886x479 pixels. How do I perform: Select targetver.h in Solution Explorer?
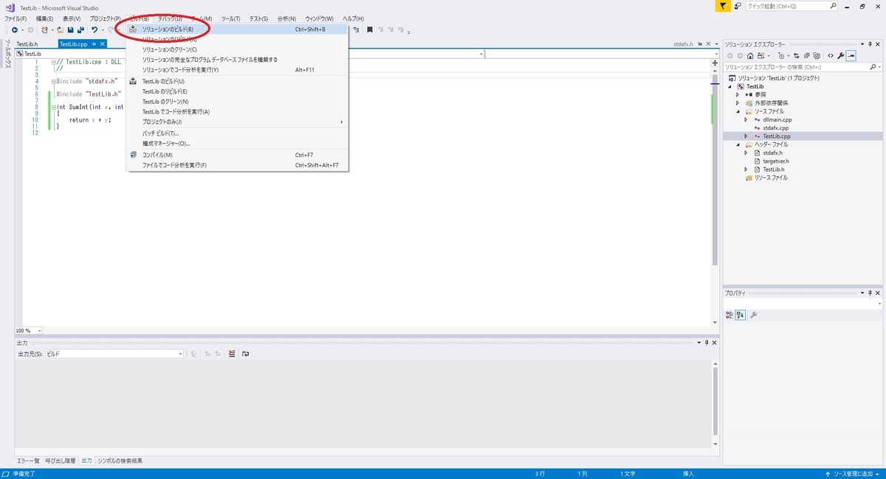click(x=775, y=161)
